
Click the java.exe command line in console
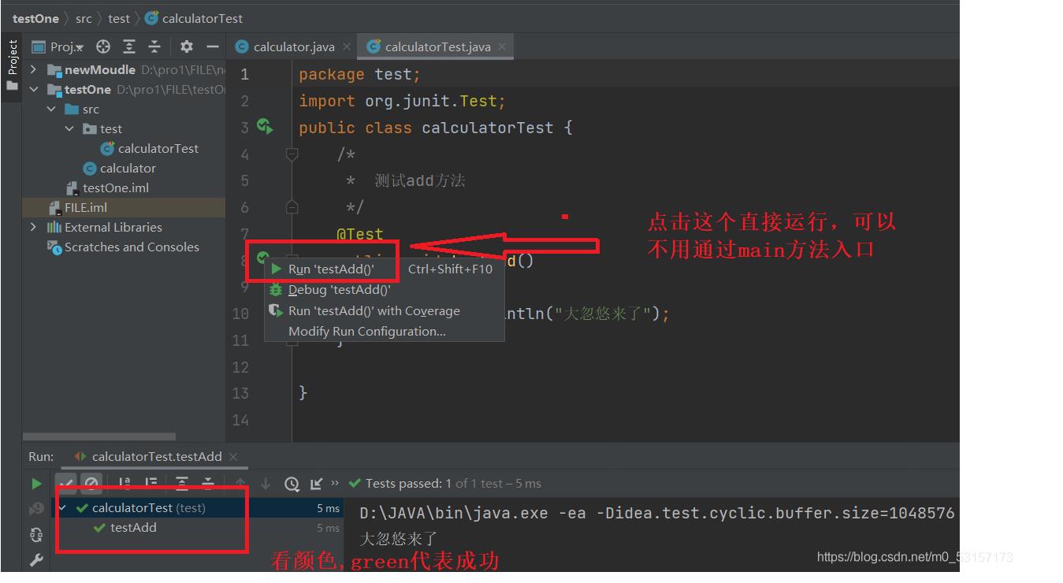(x=657, y=513)
